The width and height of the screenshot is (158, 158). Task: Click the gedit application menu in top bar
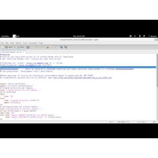pos(16,36)
